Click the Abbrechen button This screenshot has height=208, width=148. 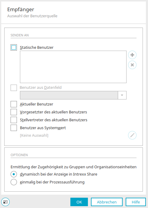click(107, 202)
